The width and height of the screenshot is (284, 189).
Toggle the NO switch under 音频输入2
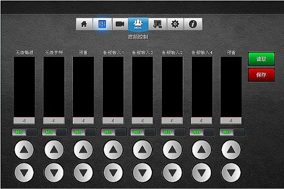click(143, 132)
